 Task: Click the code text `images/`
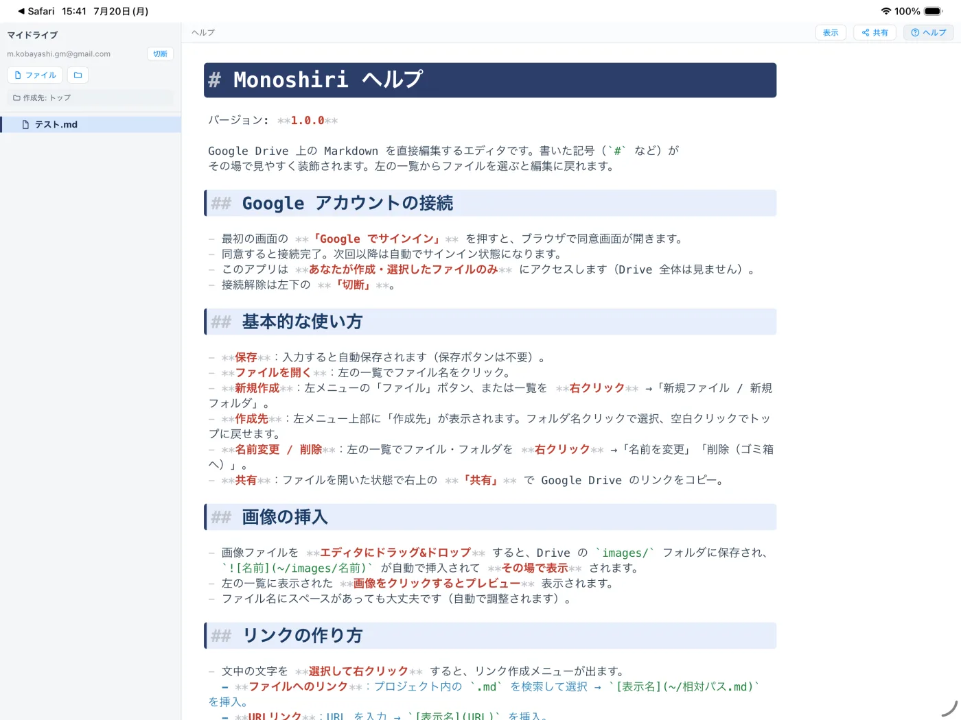coord(625,553)
